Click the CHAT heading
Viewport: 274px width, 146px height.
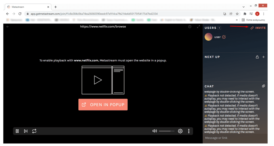click(209, 86)
